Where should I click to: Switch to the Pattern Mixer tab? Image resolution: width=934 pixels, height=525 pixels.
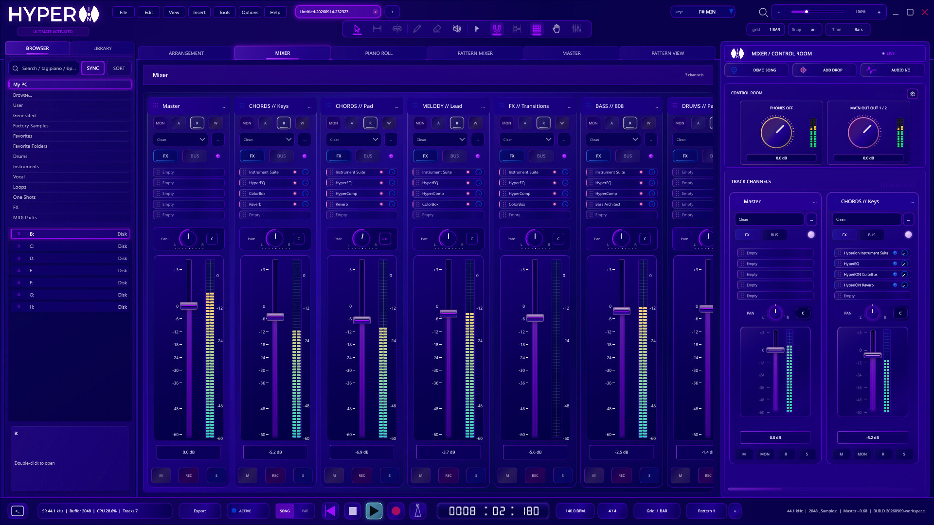pos(475,53)
